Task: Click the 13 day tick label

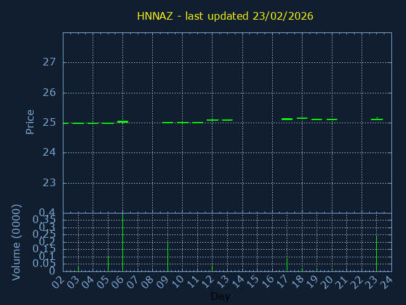Action: click(223, 280)
